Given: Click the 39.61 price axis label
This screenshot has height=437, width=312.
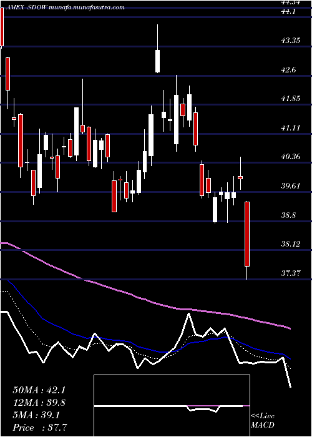Looking at the screenshot, I should click(x=291, y=186).
